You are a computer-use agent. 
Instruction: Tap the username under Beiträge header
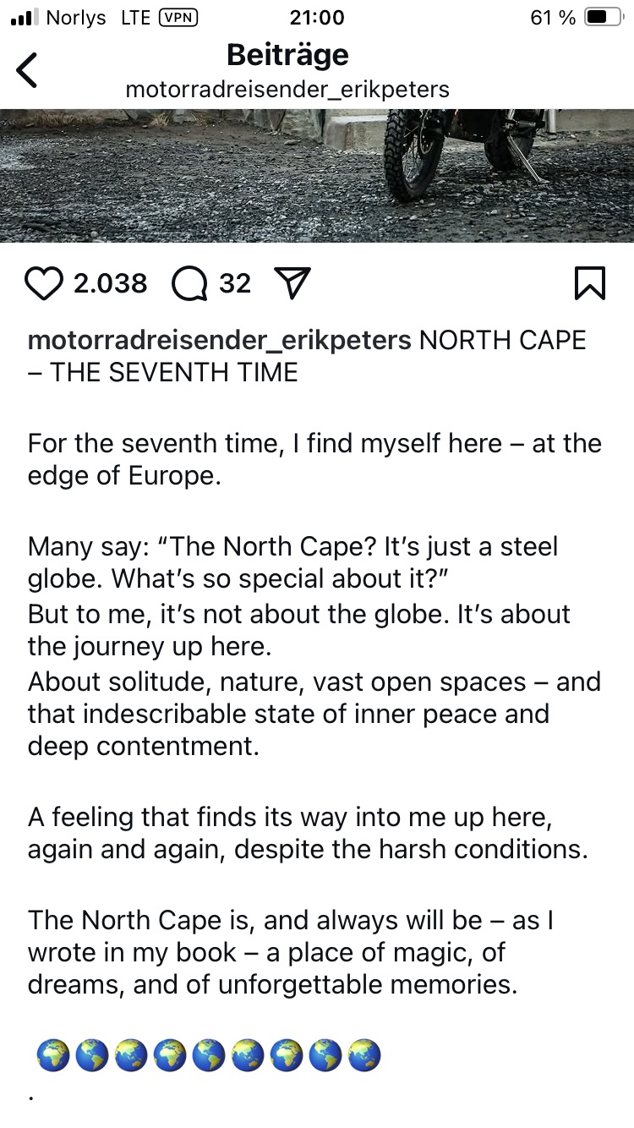tap(287, 89)
